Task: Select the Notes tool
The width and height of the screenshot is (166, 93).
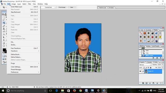Action: [4, 43]
